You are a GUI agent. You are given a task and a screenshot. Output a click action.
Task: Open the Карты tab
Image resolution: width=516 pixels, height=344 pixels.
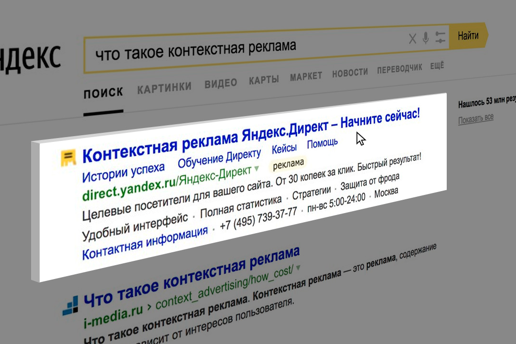pos(264,79)
